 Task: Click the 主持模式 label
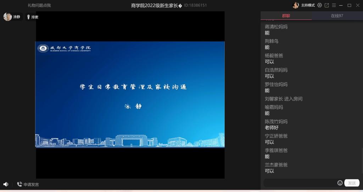pyautogui.click(x=308, y=5)
